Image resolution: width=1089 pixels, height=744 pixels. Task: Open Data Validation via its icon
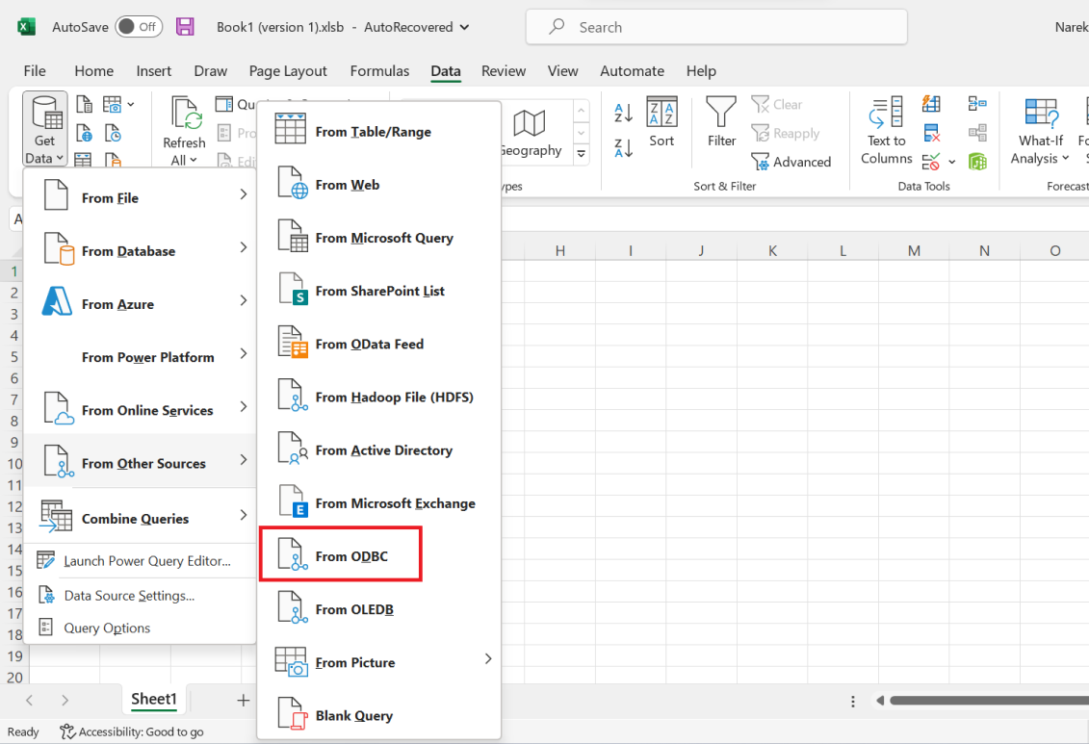930,160
